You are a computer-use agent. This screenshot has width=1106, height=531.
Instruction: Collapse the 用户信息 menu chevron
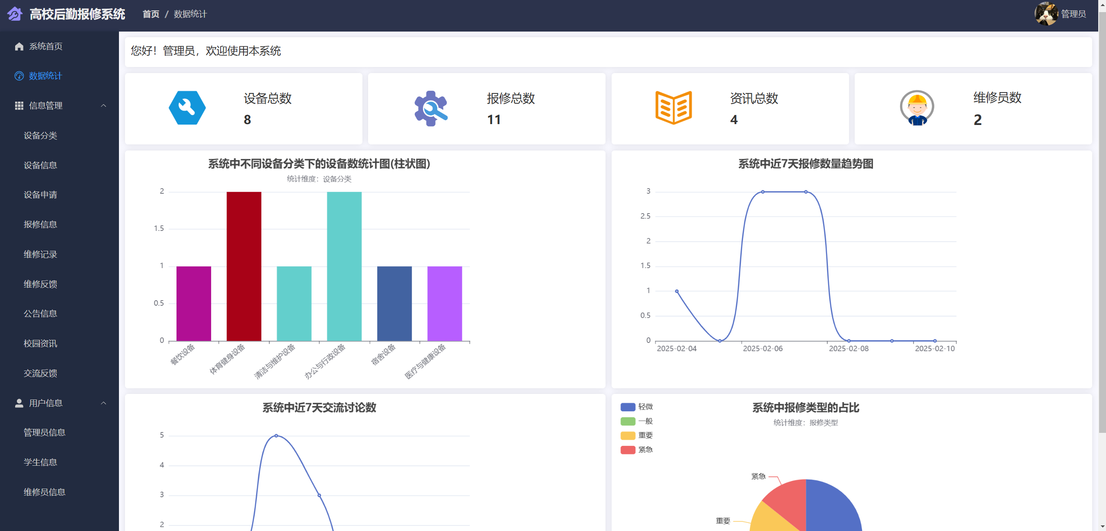coord(103,403)
